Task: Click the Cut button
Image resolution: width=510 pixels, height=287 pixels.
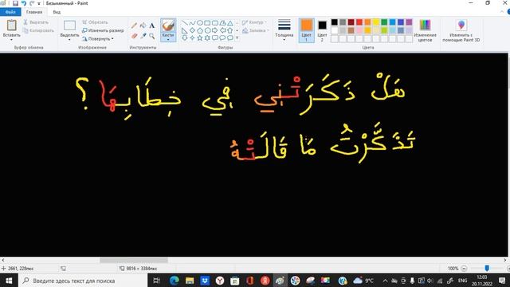Action: 36,22
